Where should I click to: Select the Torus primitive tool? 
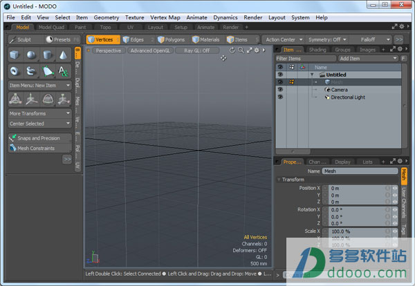click(x=15, y=71)
